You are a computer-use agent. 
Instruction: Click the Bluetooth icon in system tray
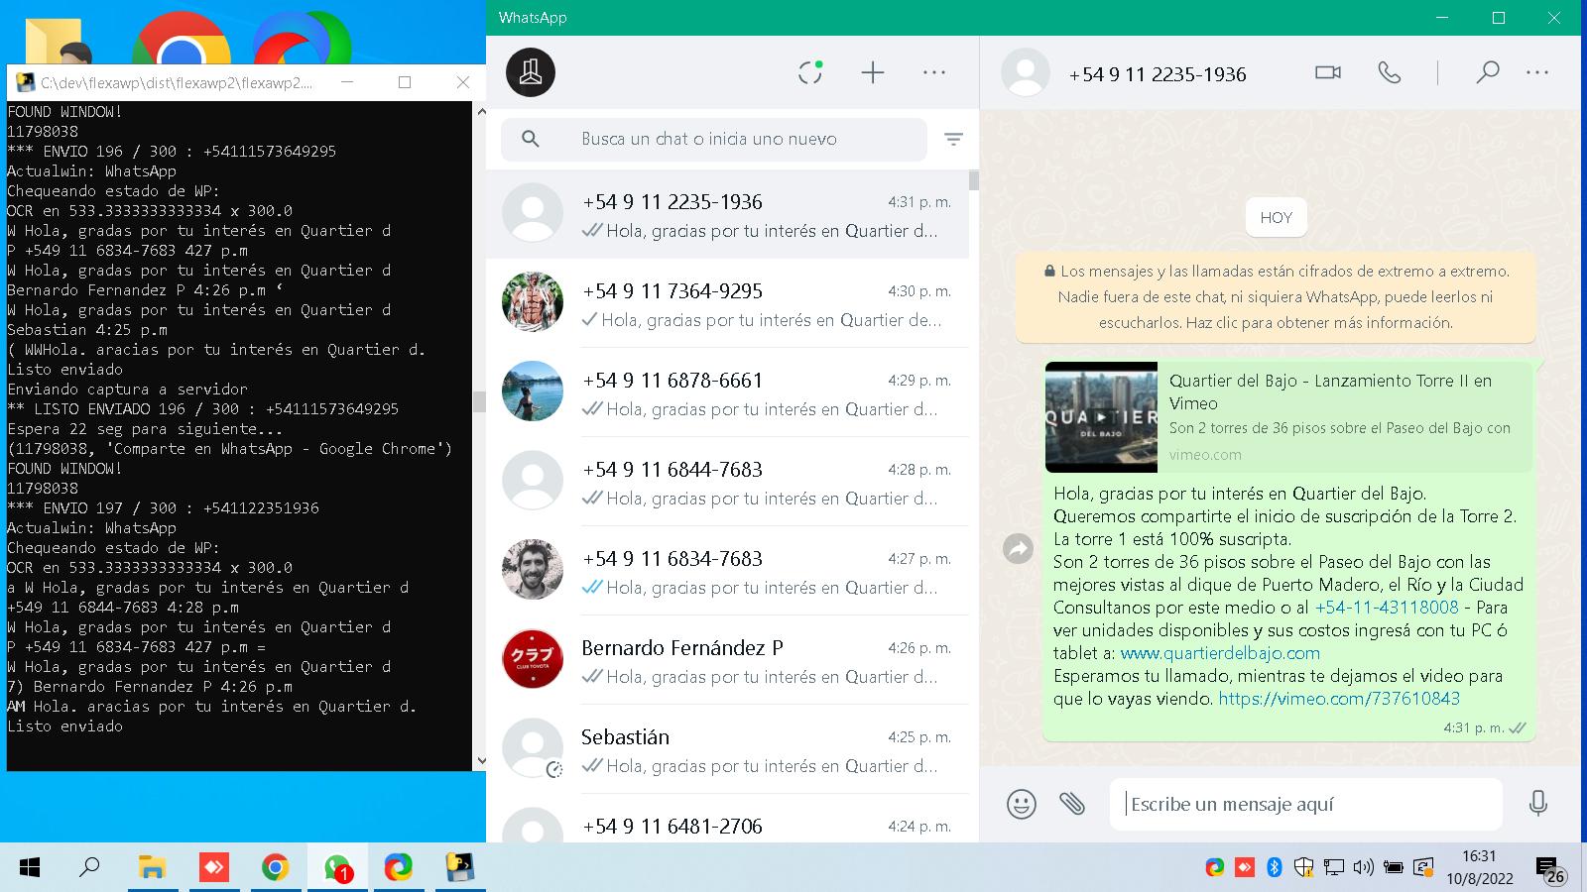pyautogui.click(x=1275, y=868)
